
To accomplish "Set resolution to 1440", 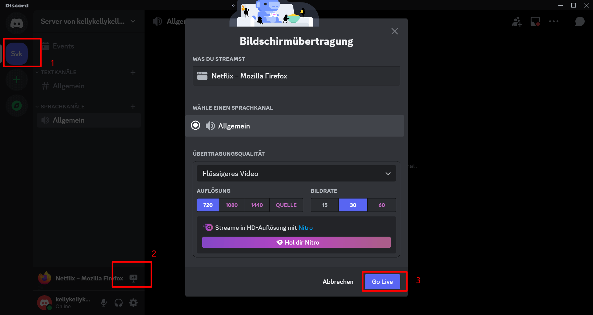I will (x=257, y=205).
